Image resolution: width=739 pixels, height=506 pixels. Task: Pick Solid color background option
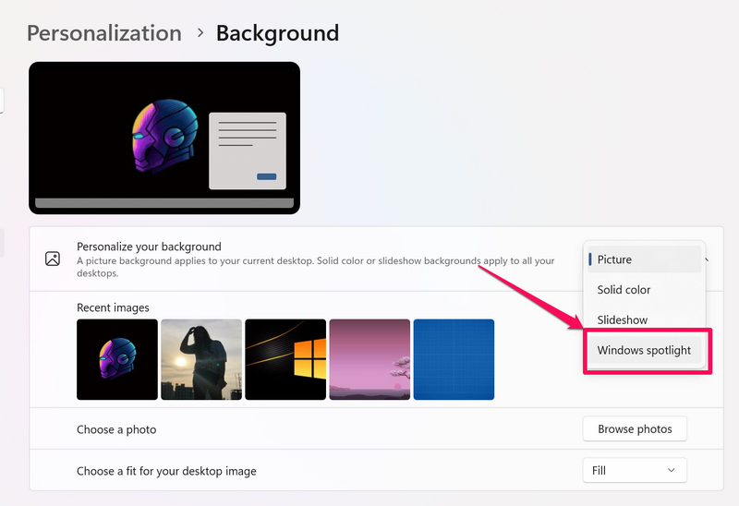tap(644, 289)
